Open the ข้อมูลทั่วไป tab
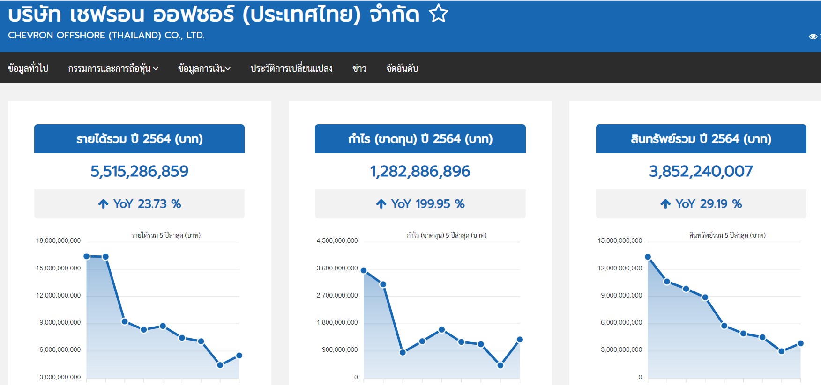This screenshot has height=385, width=821. (x=28, y=68)
